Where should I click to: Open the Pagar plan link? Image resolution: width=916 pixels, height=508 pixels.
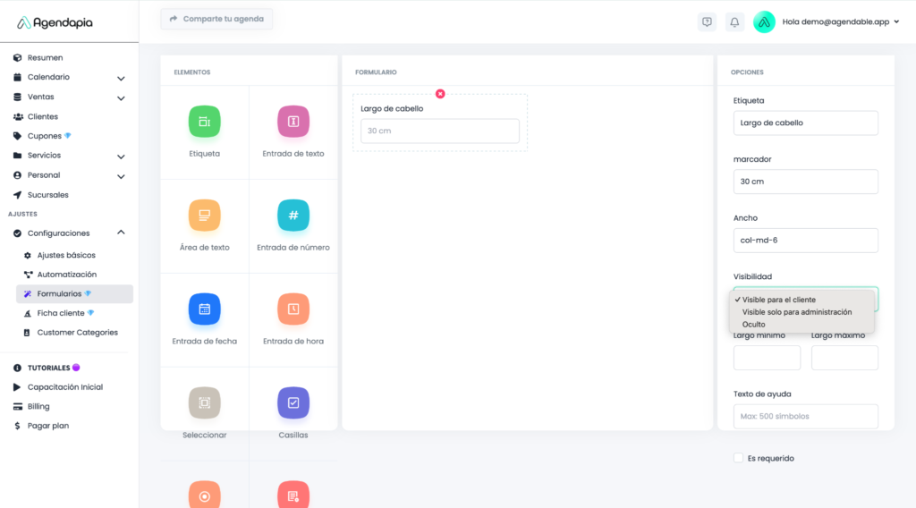tap(47, 427)
